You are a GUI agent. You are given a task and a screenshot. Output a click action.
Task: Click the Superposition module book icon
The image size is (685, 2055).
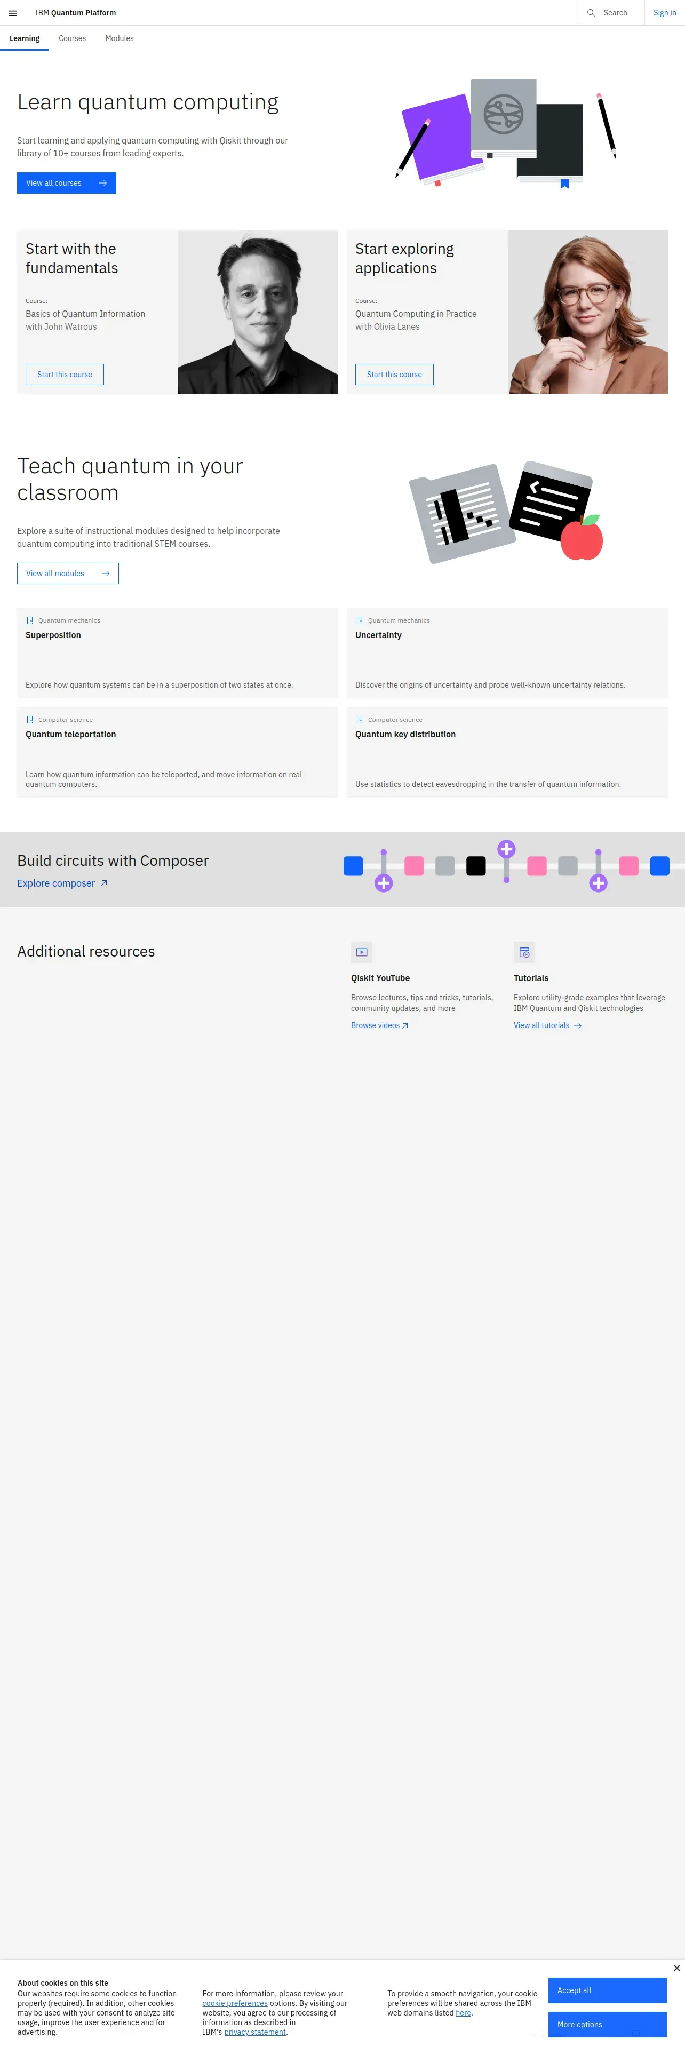coord(30,620)
